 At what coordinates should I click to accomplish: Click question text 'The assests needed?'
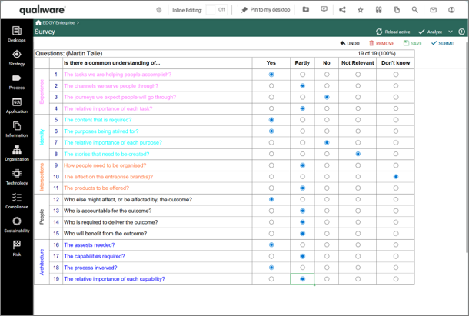(89, 245)
